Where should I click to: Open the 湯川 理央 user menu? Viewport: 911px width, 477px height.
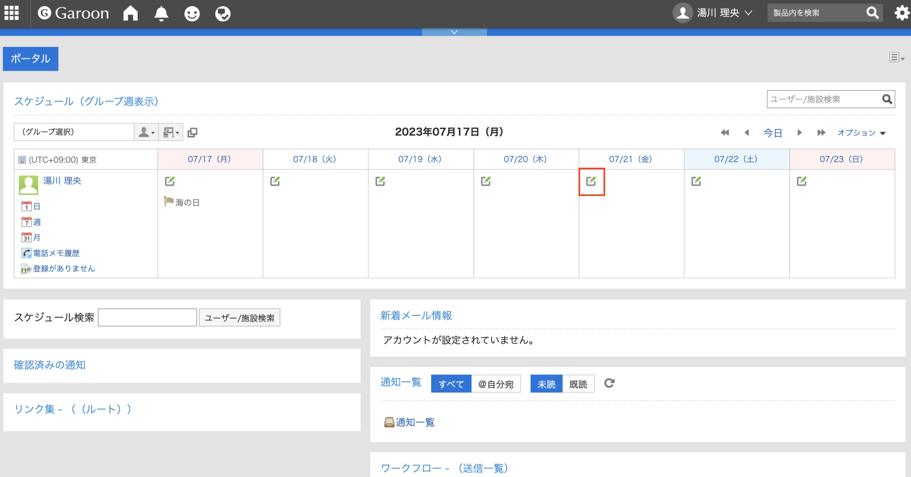click(718, 13)
